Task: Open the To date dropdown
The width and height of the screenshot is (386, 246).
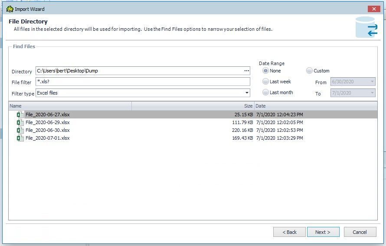Action: pyautogui.click(x=372, y=93)
